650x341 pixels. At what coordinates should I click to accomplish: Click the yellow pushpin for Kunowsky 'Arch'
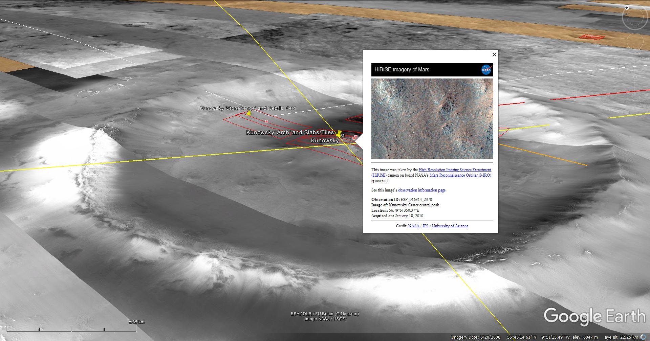[x=339, y=134]
